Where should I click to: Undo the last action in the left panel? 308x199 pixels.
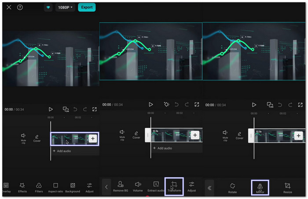coord(75,109)
